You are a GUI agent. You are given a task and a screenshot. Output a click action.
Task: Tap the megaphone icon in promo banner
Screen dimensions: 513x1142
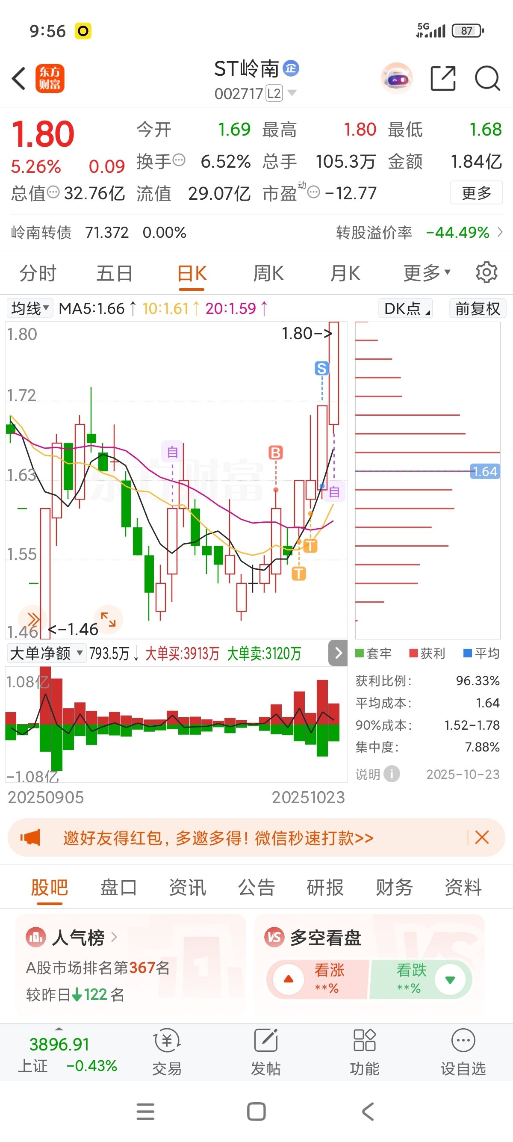tap(30, 837)
